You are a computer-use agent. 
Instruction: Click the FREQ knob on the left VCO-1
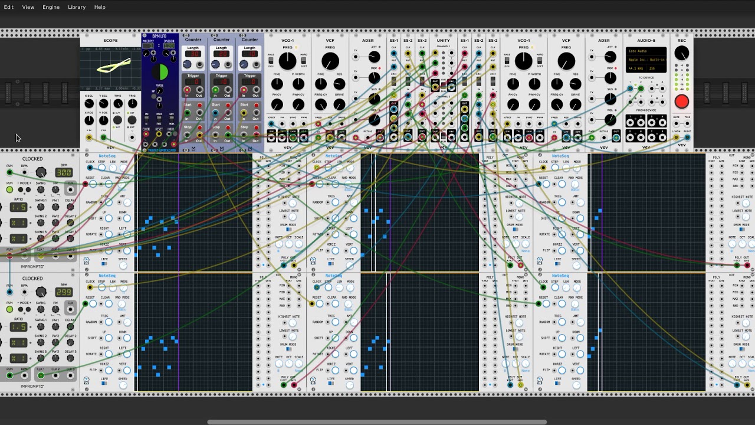point(287,60)
